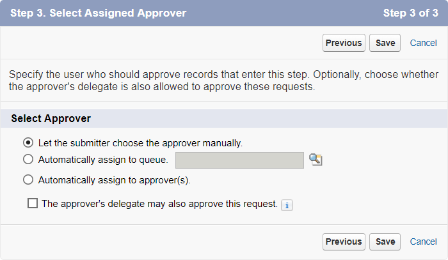Cancel using the bottom Cancel link
Viewport: 448px width, 260px height.
[x=423, y=241]
